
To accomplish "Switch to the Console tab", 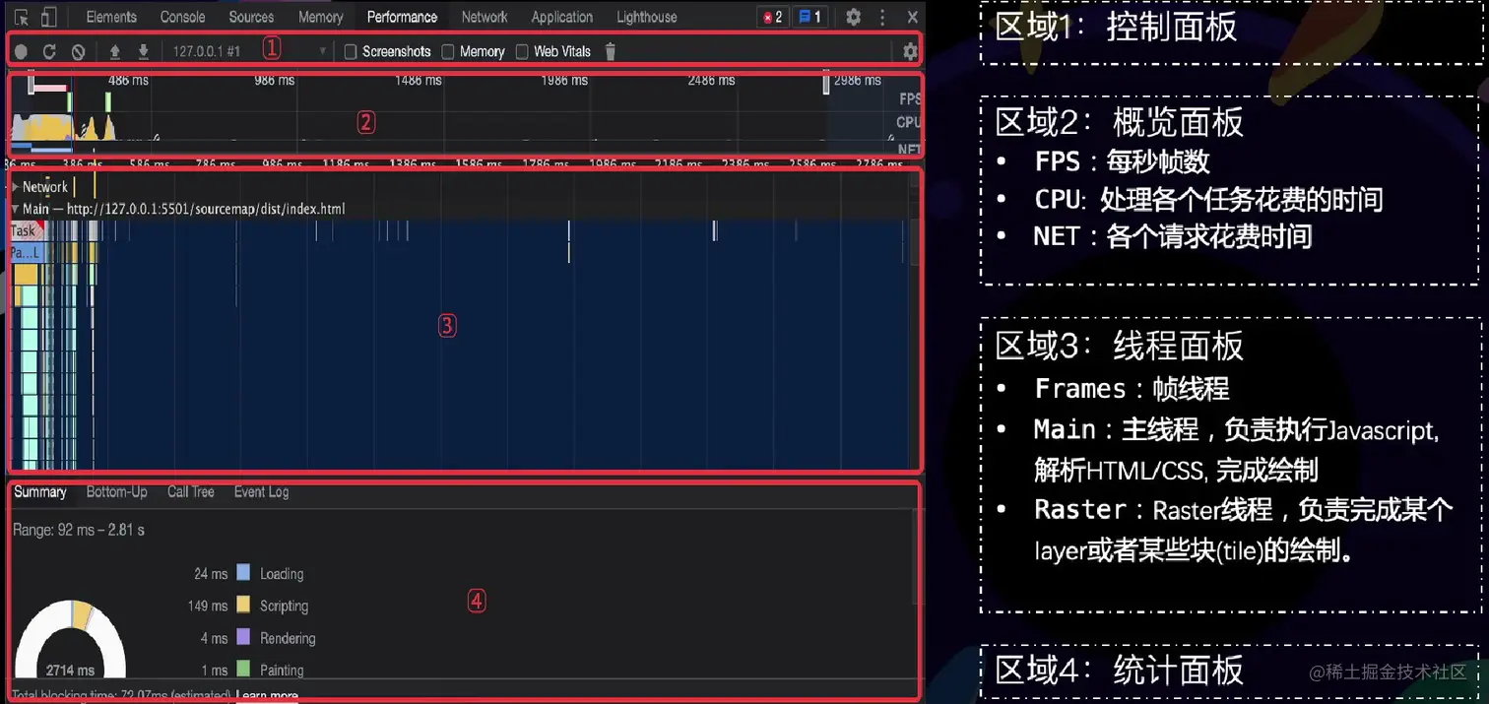I will [183, 17].
